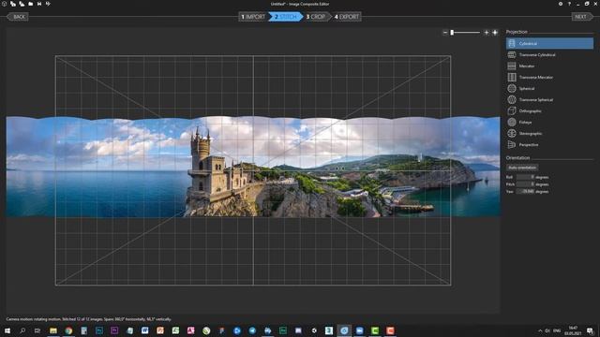Select the Perspective projection icon
The width and height of the screenshot is (600, 337).
pyautogui.click(x=512, y=144)
